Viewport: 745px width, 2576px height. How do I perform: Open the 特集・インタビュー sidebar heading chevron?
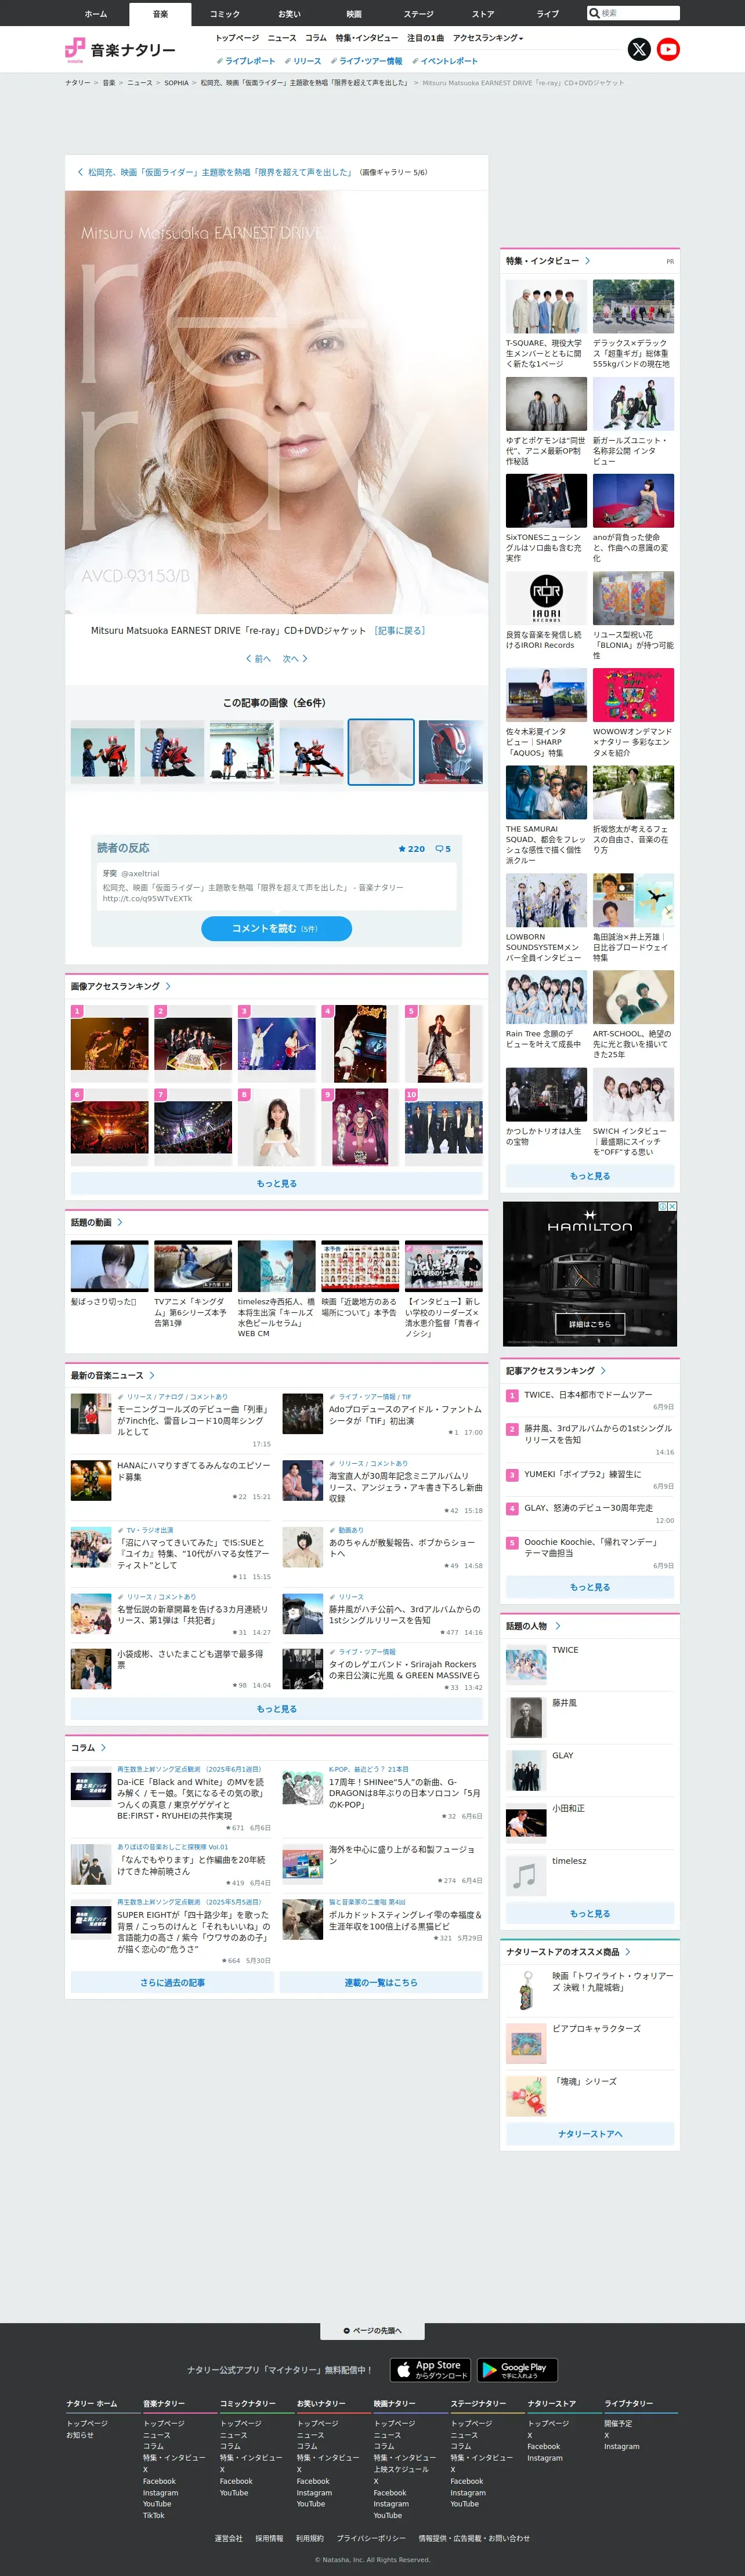(587, 261)
